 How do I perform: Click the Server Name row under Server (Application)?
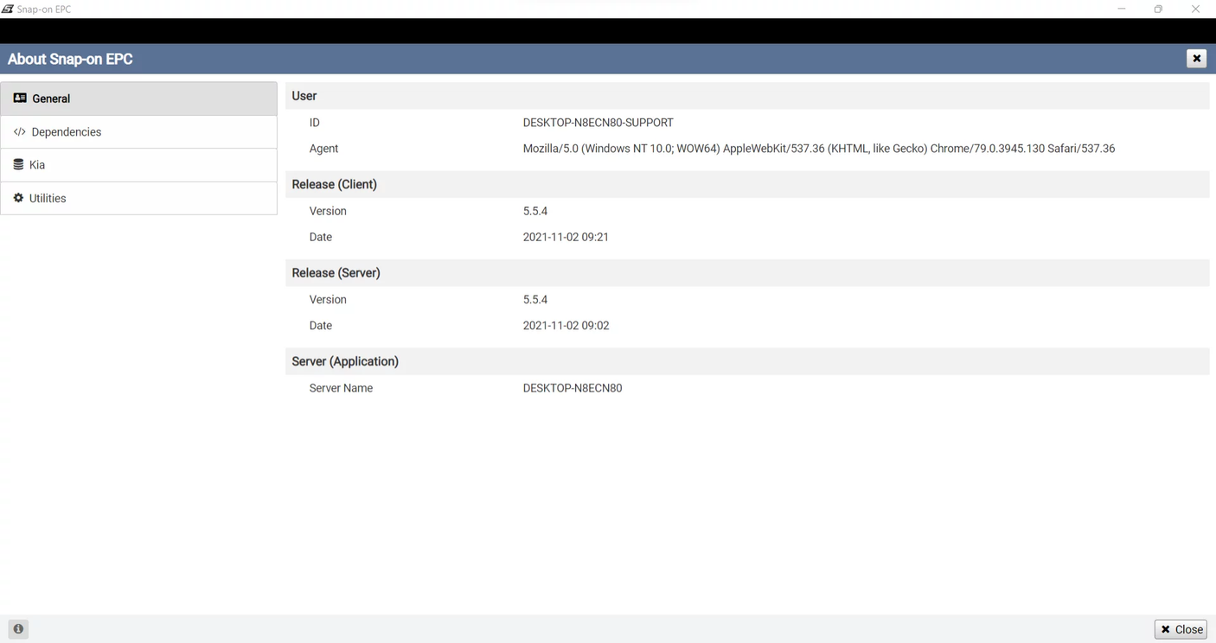tap(341, 387)
